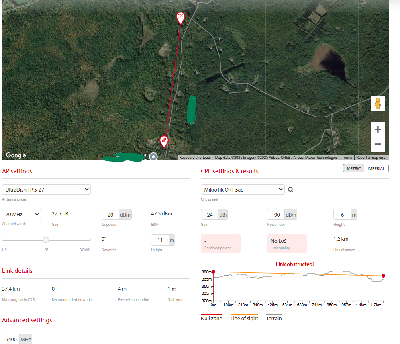Click the blue location dot on map

click(153, 156)
